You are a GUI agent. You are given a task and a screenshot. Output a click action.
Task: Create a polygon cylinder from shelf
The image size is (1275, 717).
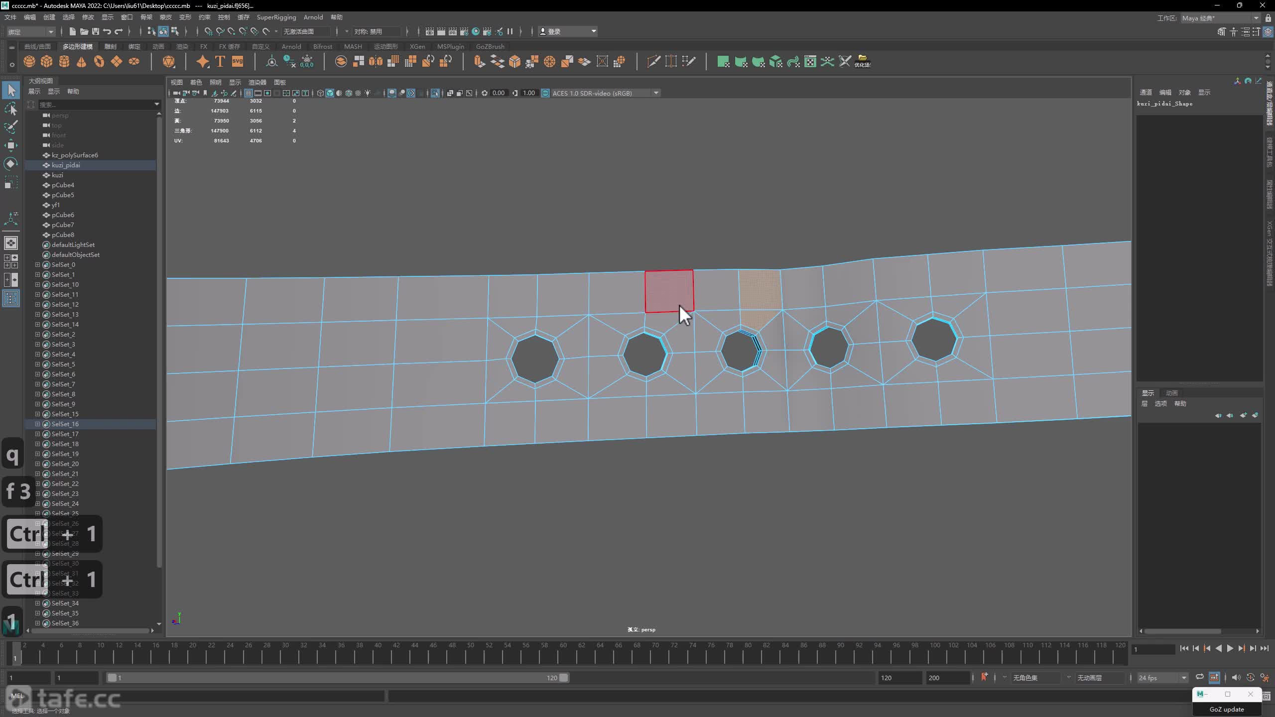click(x=64, y=61)
